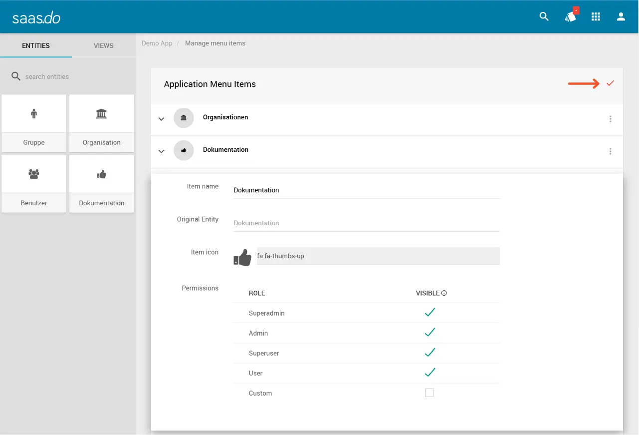Open the three-dot menu for Organisationen

(610, 119)
